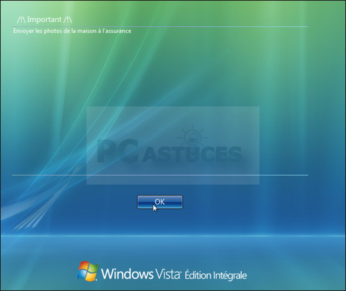Image resolution: width=346 pixels, height=291 pixels.
Task: Click the Windows word in the logo
Action: (x=127, y=274)
